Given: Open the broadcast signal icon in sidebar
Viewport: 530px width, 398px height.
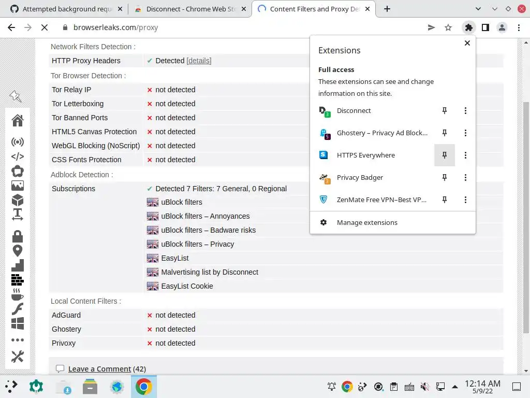Looking at the screenshot, I should [18, 142].
